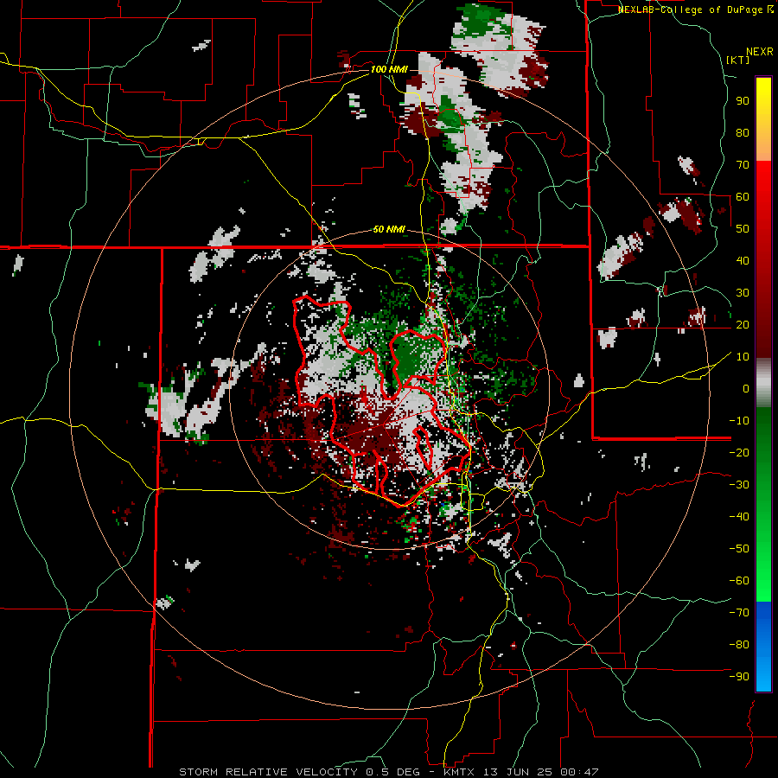The height and width of the screenshot is (778, 778).
Task: Click the -60 value on velocity scale
Action: coord(739,581)
